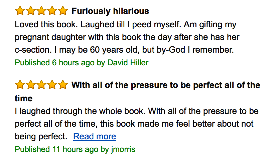The width and height of the screenshot is (278, 156).
Task: Click the reviewer name David Hiller
Action: click(x=128, y=63)
